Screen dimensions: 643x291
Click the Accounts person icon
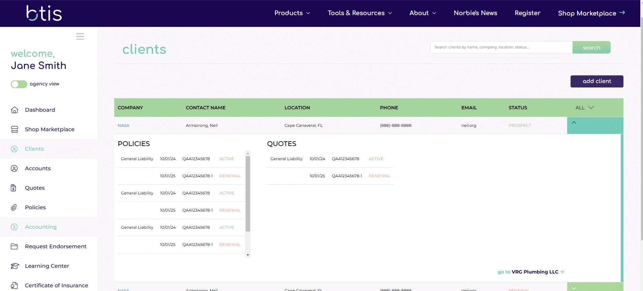(14, 169)
